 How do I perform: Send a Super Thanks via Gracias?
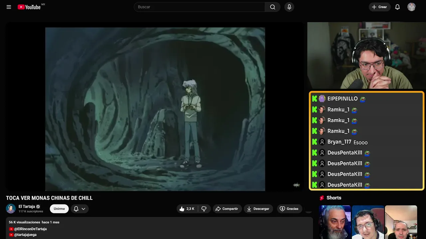289,209
